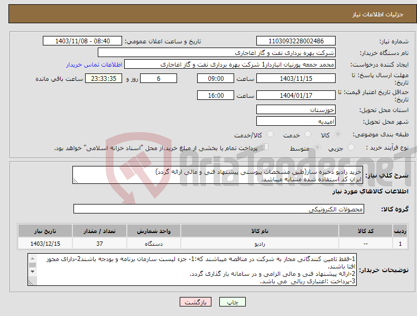Click delivery province field خوزستان
Screen dimensions: 417x316
coord(296,109)
